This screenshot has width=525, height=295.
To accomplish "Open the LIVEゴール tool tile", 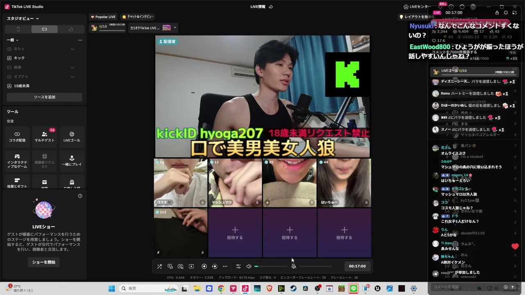I will (72, 137).
